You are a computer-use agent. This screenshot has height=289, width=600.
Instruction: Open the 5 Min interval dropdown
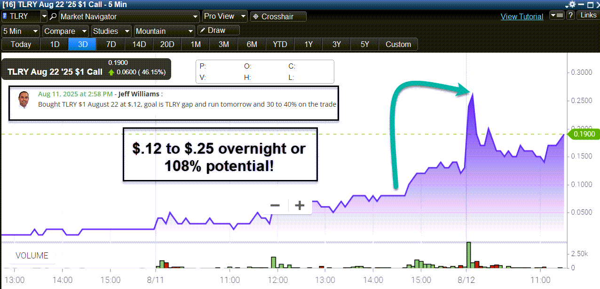[x=21, y=31]
